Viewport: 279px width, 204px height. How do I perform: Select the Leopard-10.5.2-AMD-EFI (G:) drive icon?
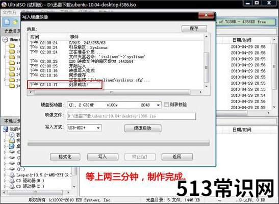tap(12, 175)
